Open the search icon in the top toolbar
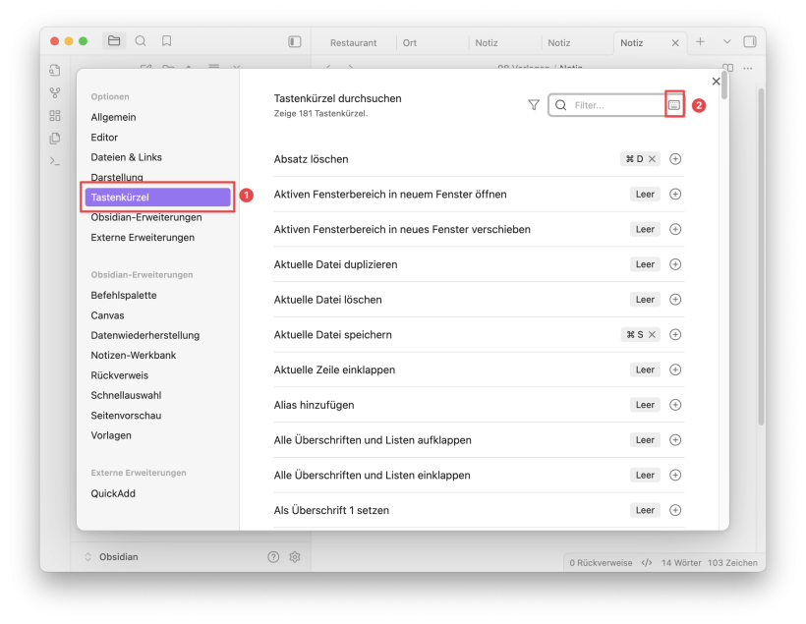Viewport: 806px width, 624px height. pyautogui.click(x=141, y=41)
